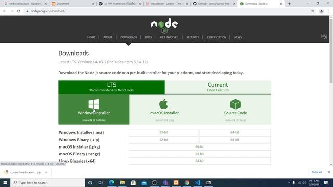This screenshot has height=187, width=333.
Task: Click Type here to search box
Action: 47,182
